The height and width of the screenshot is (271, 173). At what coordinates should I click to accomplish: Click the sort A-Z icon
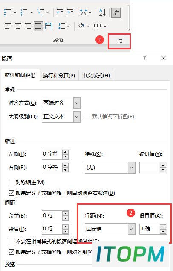[x=103, y=12]
